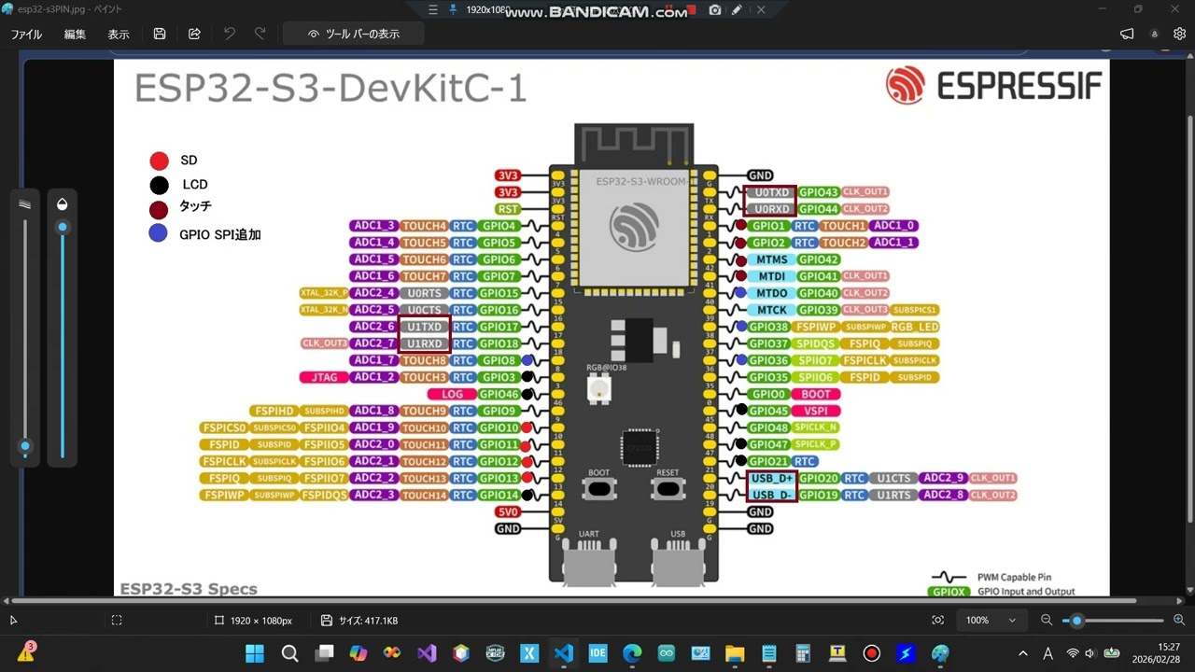Click the USB_D+ label in the diagram
Viewport: 1195px width, 672px height.
coord(772,478)
